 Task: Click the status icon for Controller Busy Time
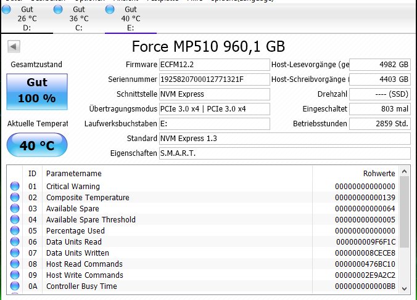click(15, 286)
